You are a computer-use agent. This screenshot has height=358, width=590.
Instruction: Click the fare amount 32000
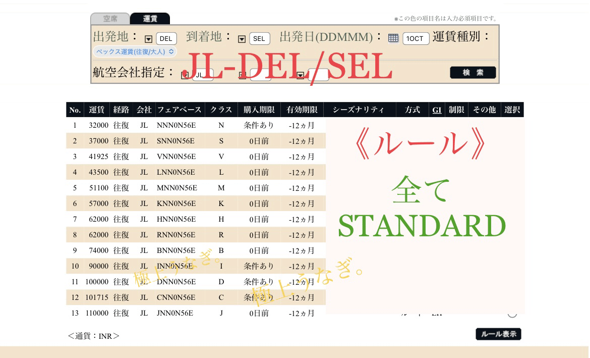click(x=98, y=125)
